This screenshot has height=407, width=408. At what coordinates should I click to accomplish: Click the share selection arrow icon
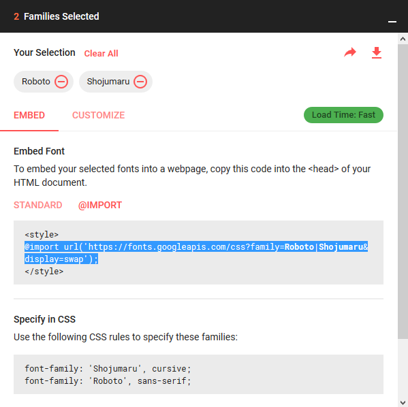pos(350,52)
